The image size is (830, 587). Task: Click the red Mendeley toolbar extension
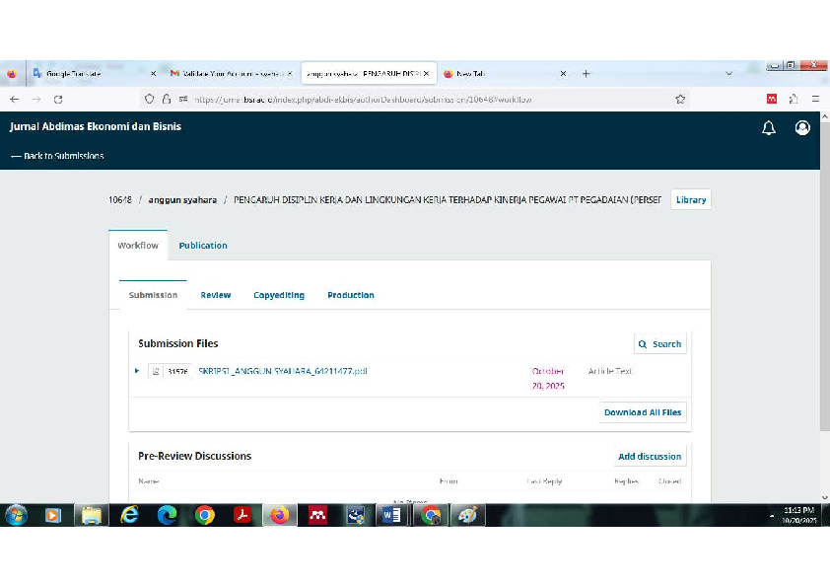(x=772, y=99)
